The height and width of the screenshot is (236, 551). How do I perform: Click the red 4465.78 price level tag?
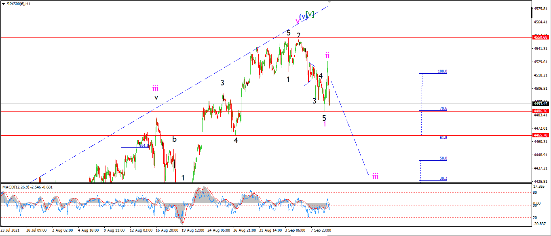click(x=540, y=135)
